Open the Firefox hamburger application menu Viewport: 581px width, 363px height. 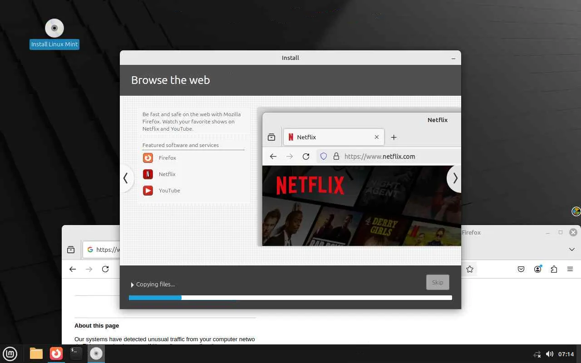570,269
